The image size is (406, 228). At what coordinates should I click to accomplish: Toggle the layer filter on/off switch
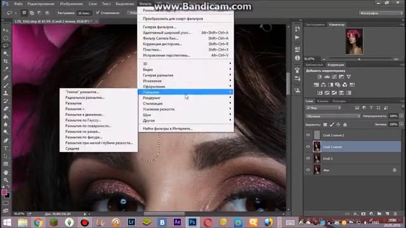[403, 107]
